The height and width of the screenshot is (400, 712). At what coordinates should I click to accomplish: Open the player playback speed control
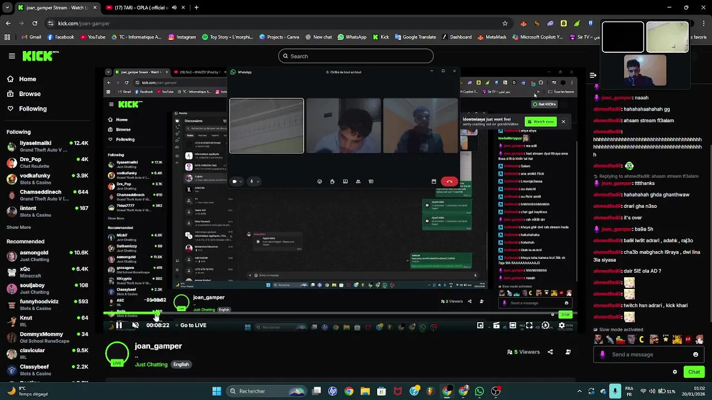click(546, 326)
